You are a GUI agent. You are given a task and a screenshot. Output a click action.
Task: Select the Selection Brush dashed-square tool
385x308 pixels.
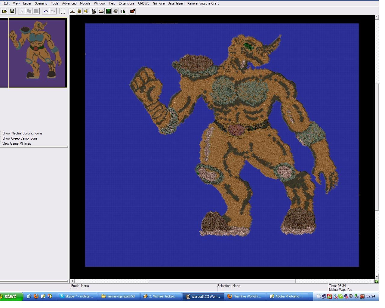point(63,11)
